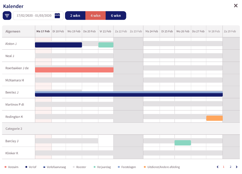Viewport: 242px width, 174px height.
Task: Go to next page arrow
Action: point(237,167)
